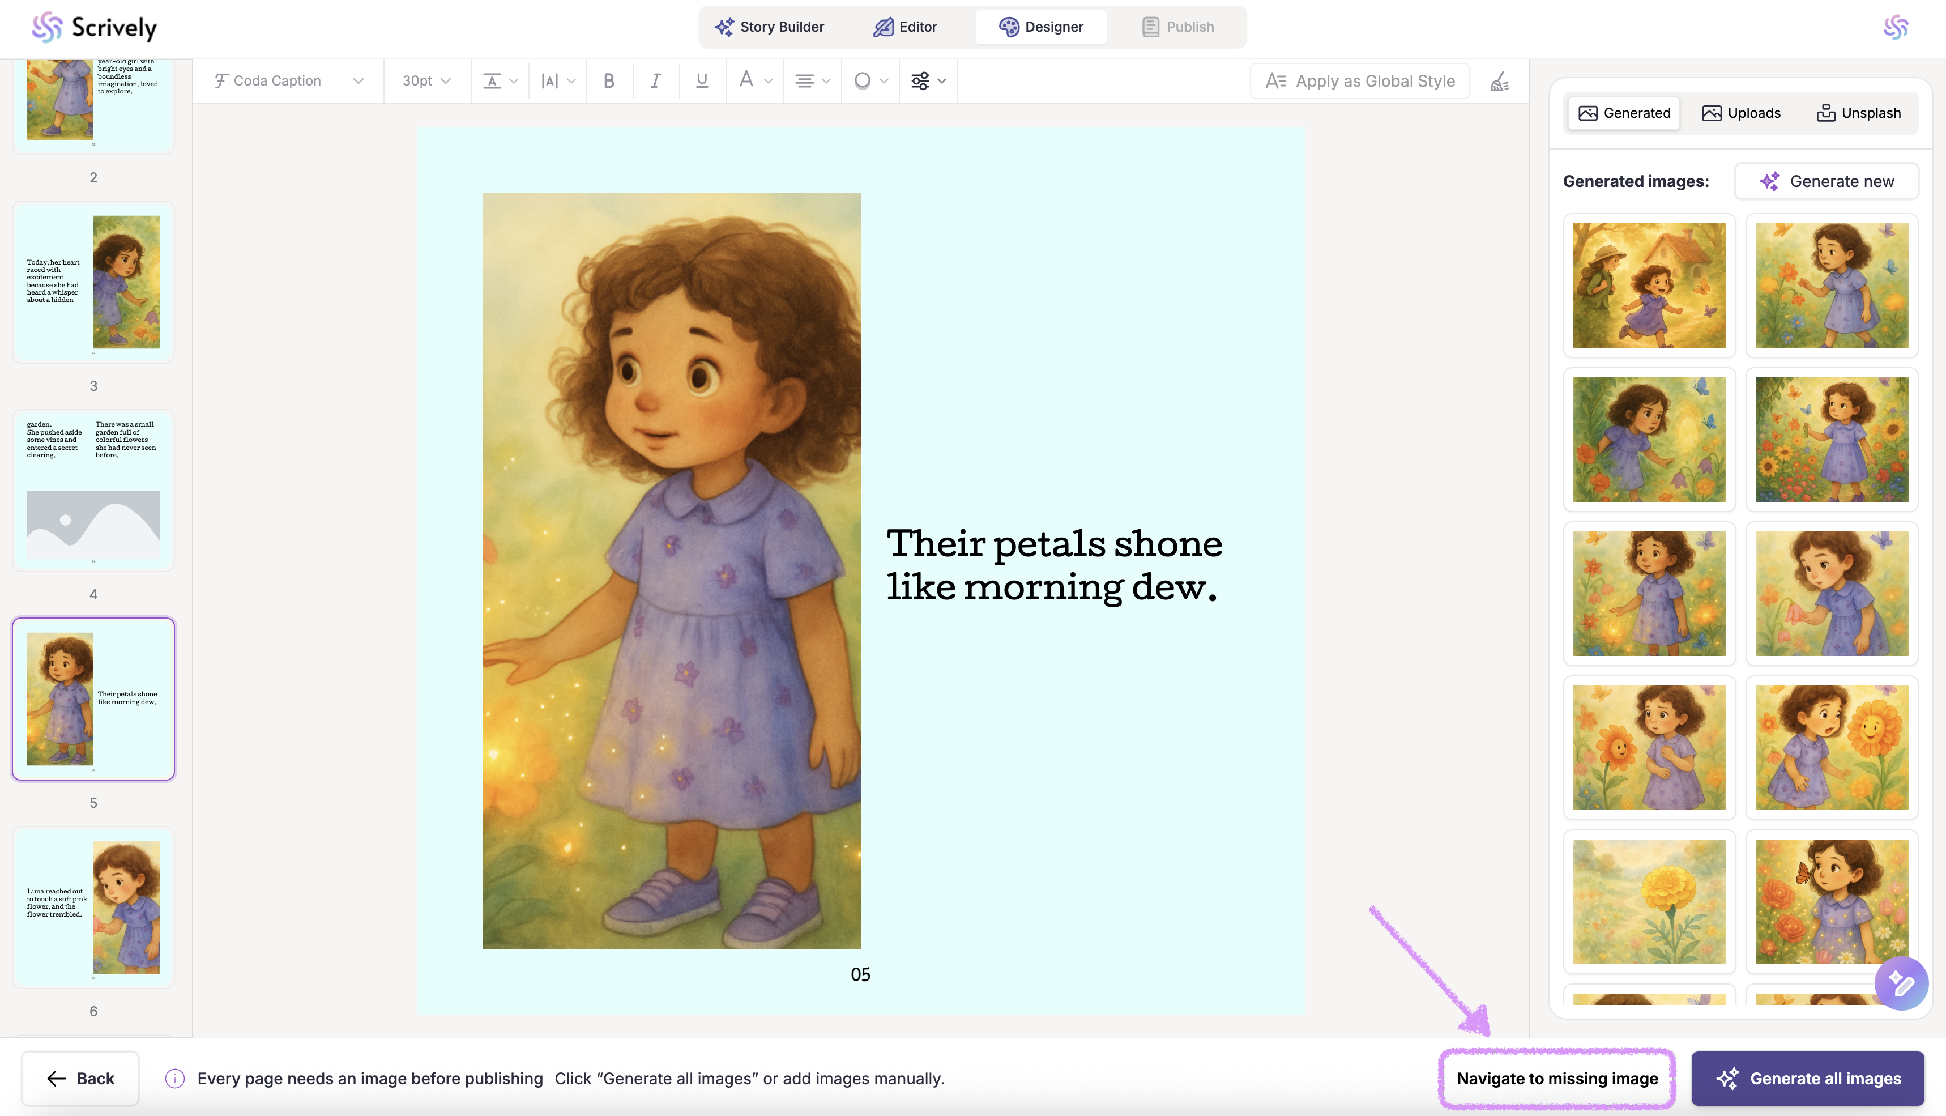Open the shadow circle effect option
Screen dimensions: 1946x1116
tap(869, 80)
